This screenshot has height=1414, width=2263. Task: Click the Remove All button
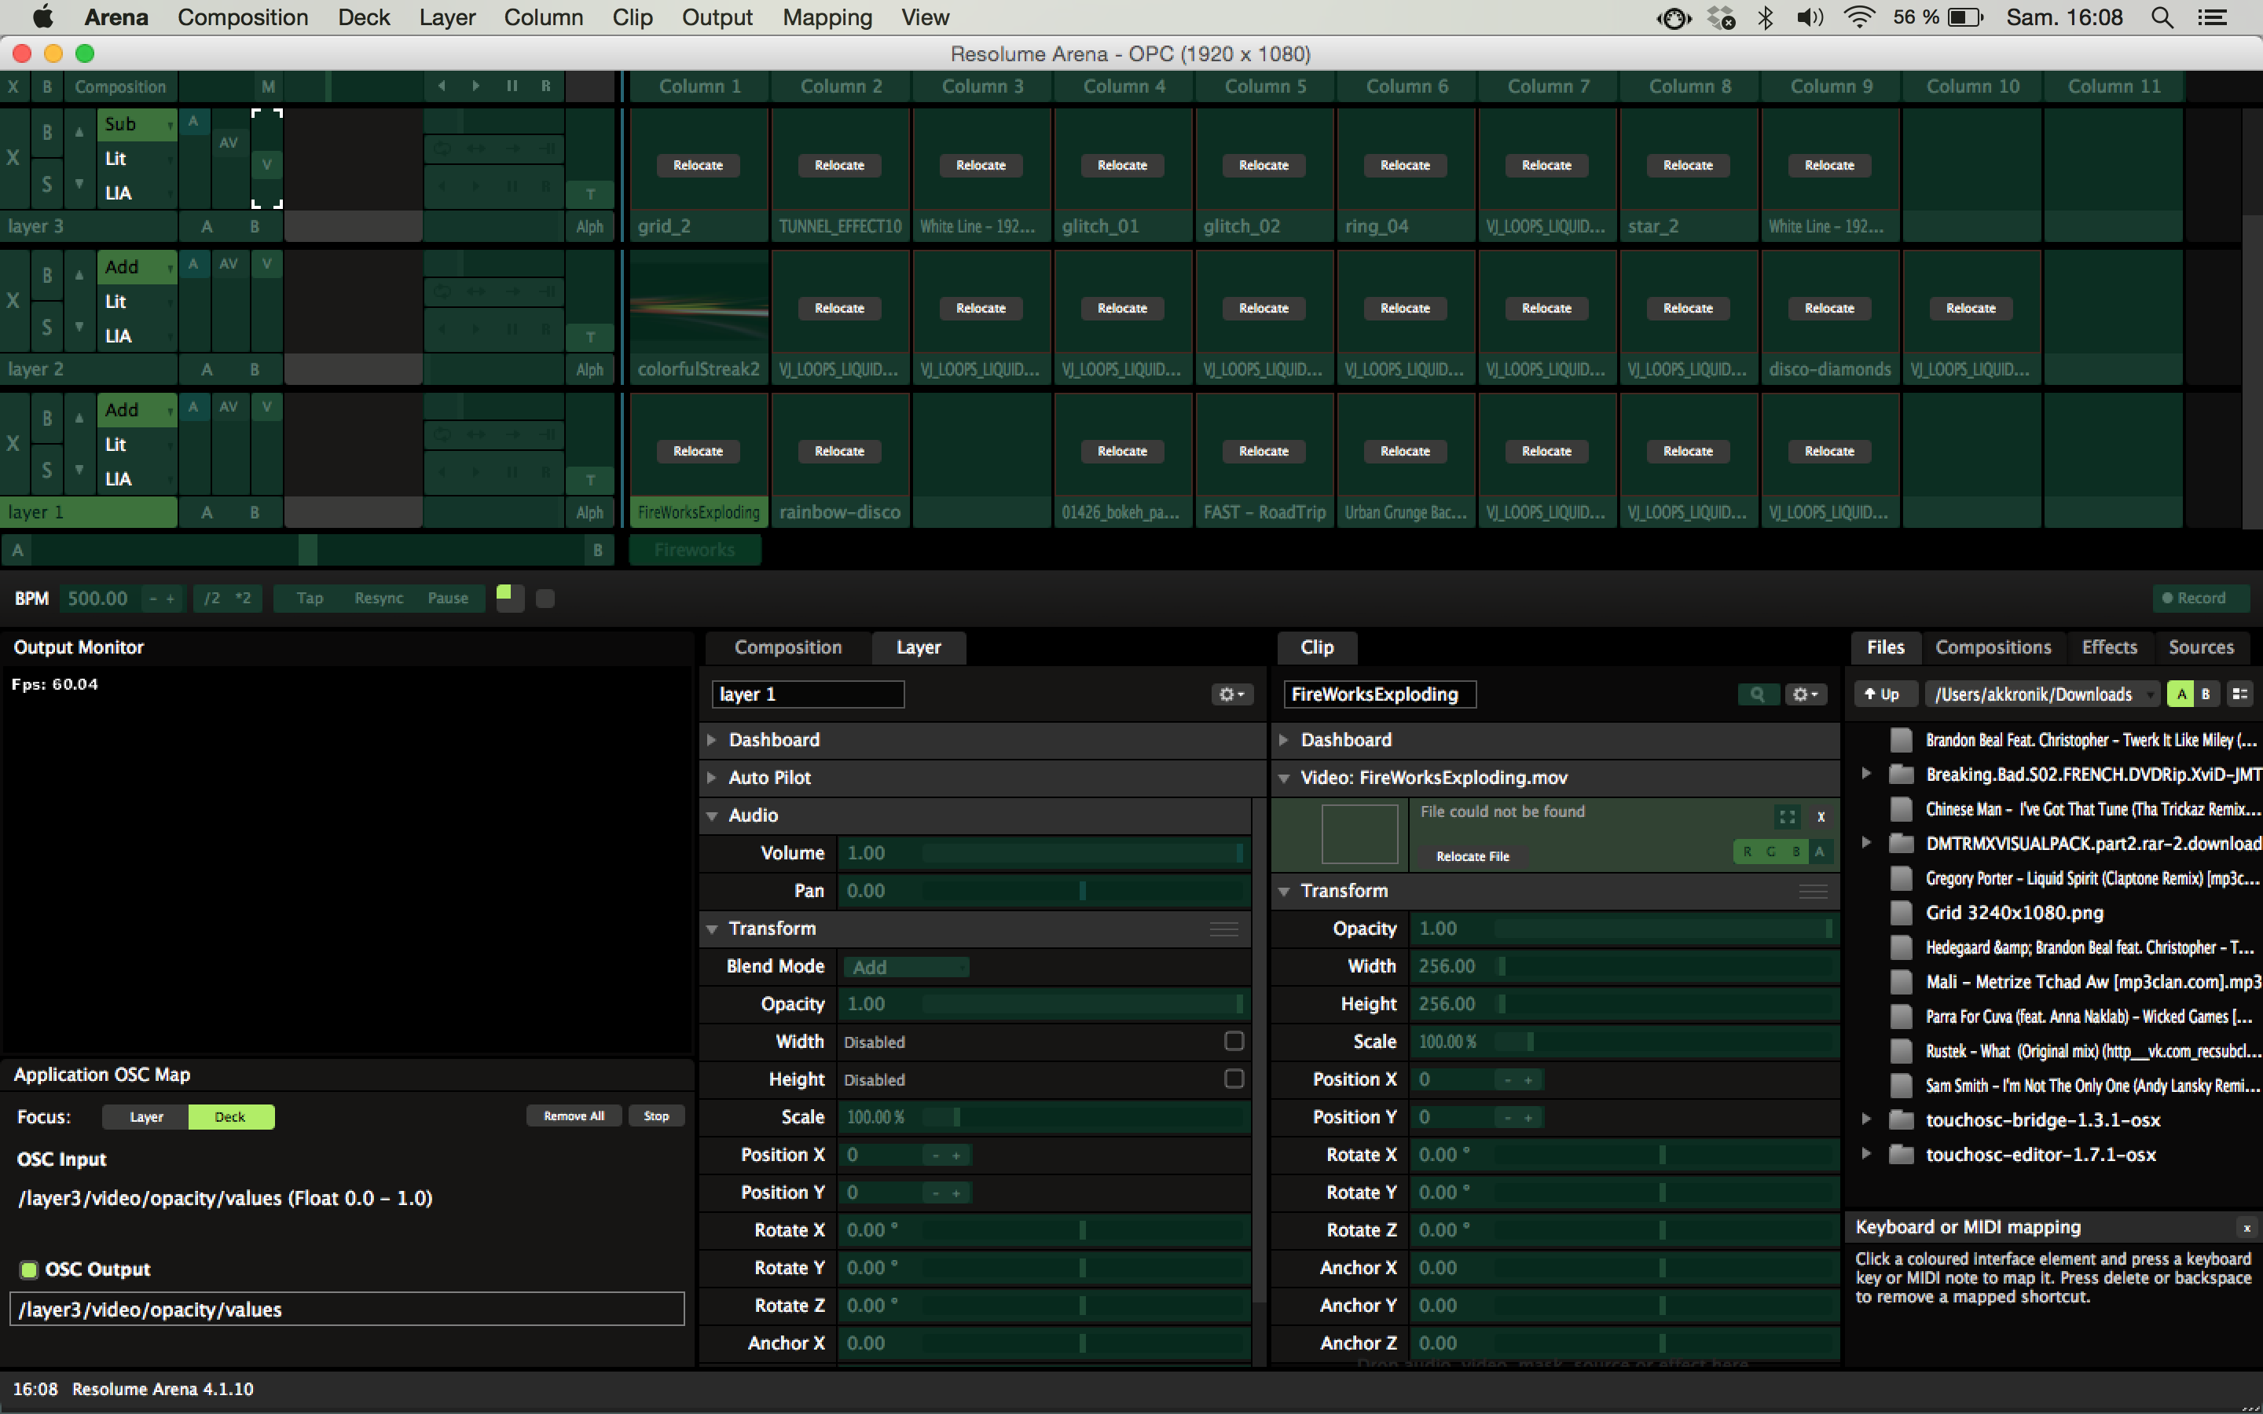point(574,1115)
